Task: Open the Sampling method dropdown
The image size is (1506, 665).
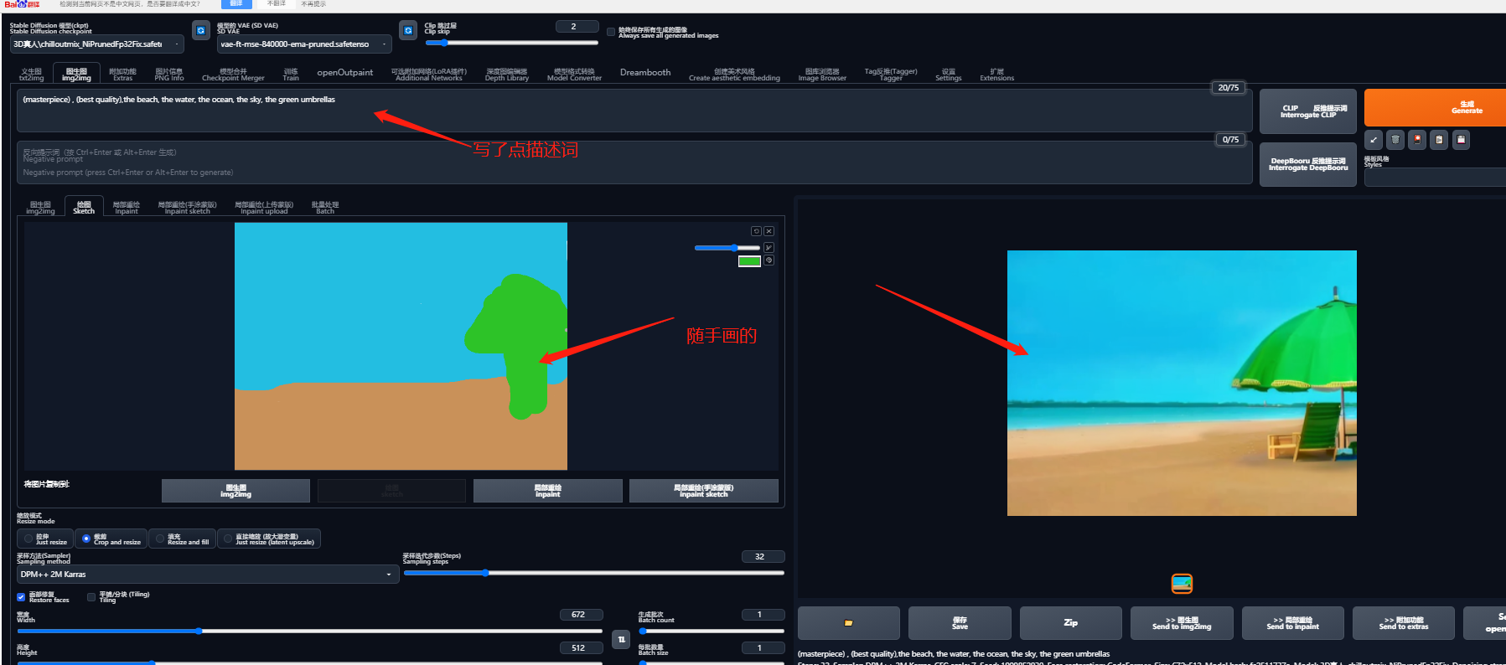Action: 206,575
